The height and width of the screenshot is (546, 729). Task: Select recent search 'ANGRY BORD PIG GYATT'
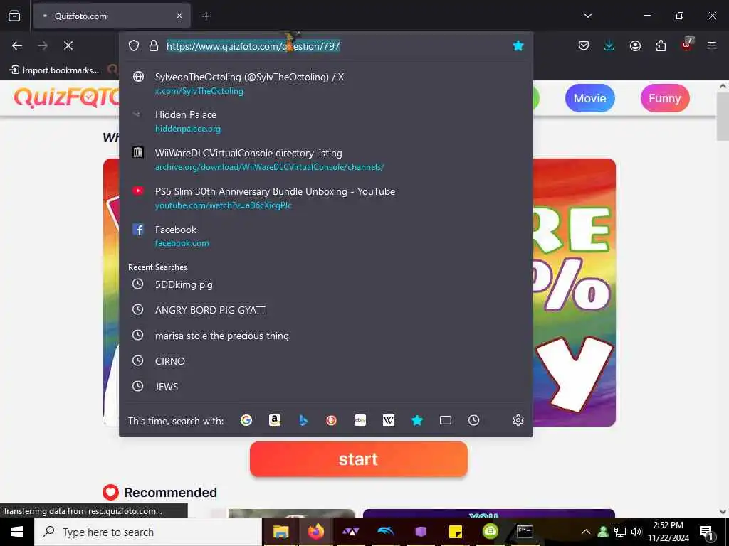click(x=326, y=310)
